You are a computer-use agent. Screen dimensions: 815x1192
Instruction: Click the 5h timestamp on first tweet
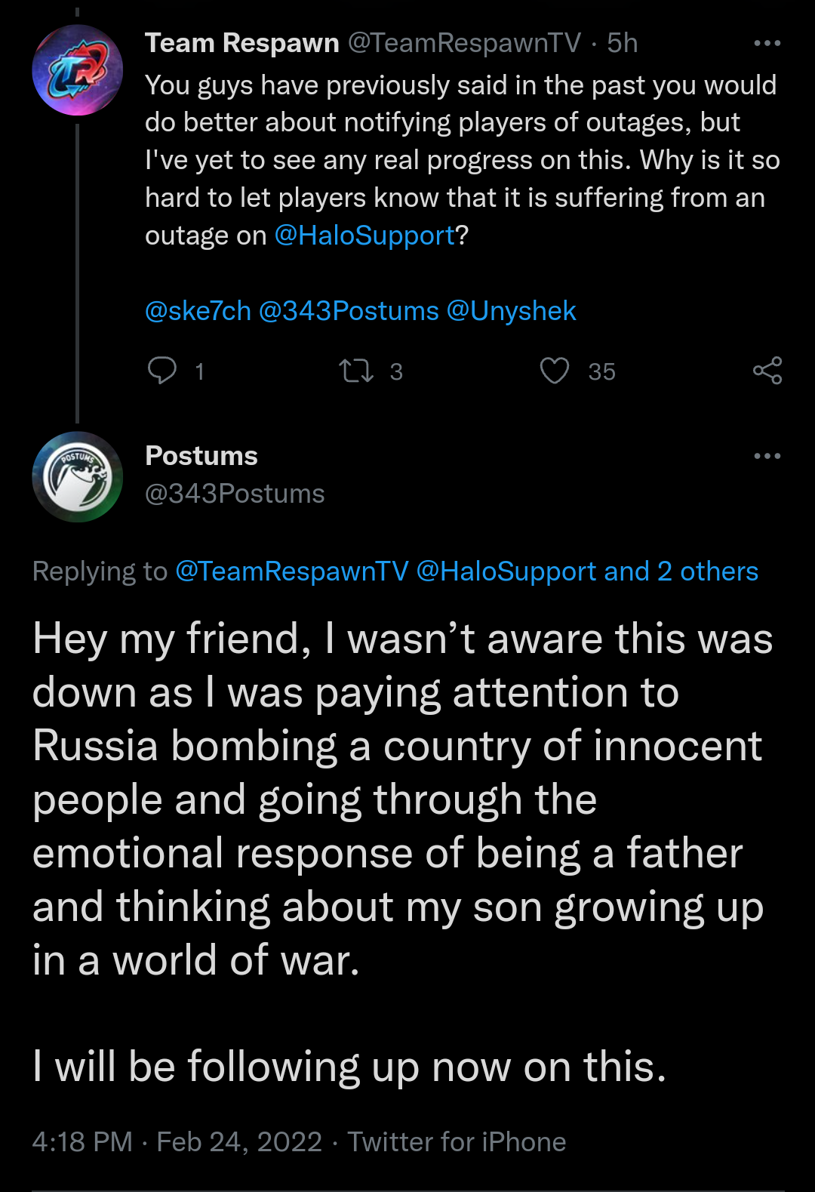pyautogui.click(x=623, y=43)
